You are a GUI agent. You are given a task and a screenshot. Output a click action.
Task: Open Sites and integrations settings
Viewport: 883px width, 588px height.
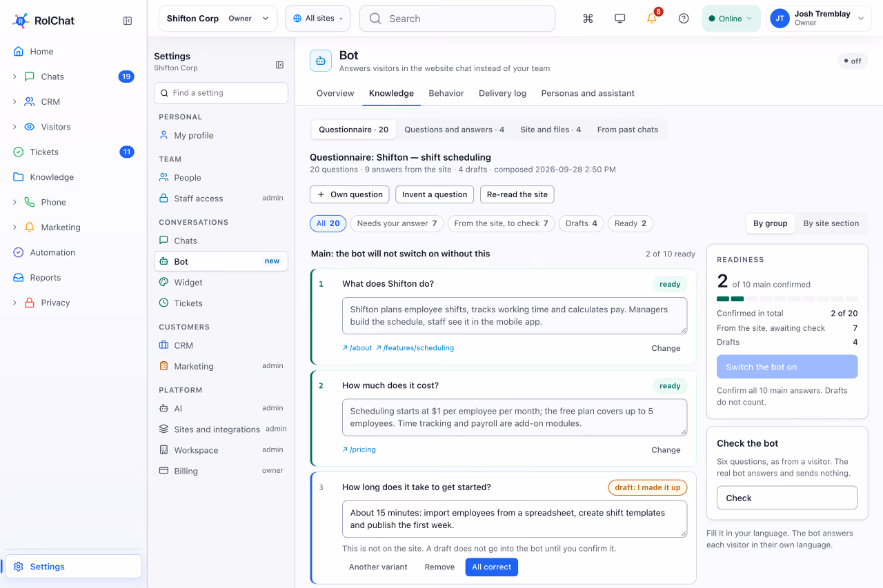click(x=221, y=429)
